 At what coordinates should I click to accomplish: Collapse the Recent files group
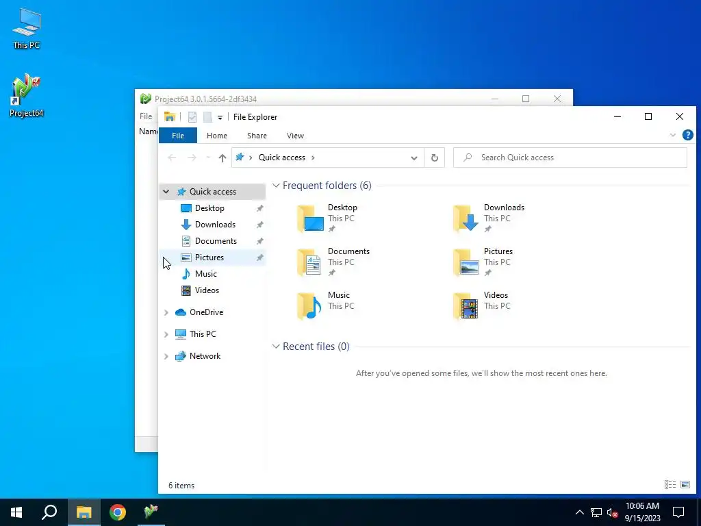[x=276, y=346]
